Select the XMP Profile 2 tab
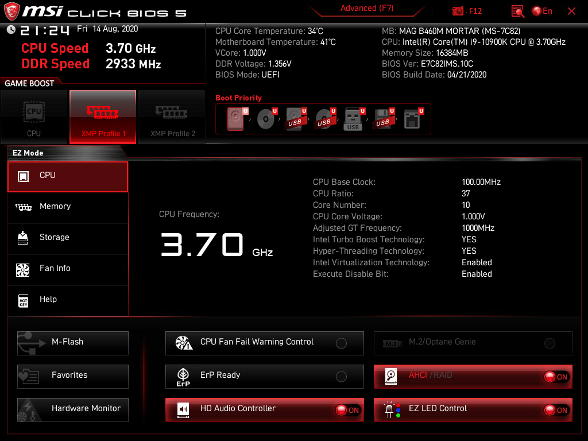The width and height of the screenshot is (588, 441). (172, 117)
